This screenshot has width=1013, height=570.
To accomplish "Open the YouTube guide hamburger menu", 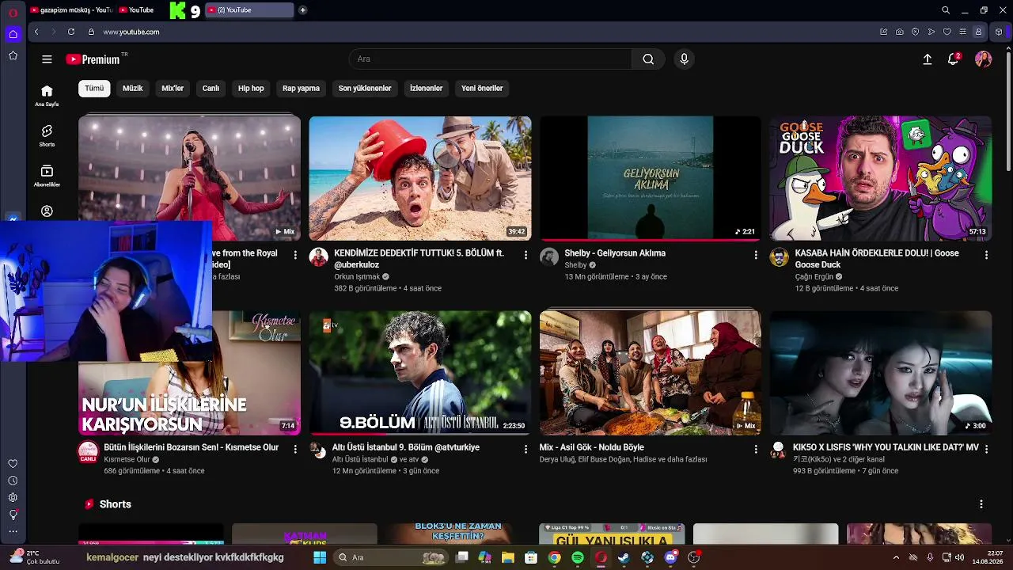I will 47,59.
